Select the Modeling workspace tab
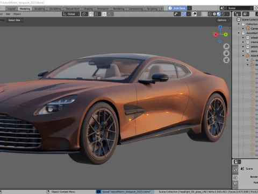Screen dimensions: 258x194 point(25,9)
